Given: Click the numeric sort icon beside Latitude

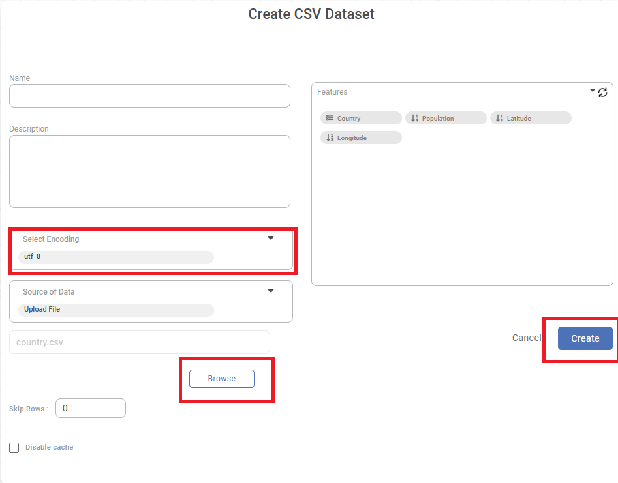Looking at the screenshot, I should pos(499,118).
